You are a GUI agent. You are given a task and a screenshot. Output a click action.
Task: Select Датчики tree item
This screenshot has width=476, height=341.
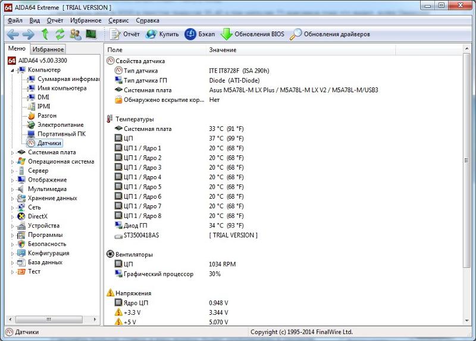[49, 143]
